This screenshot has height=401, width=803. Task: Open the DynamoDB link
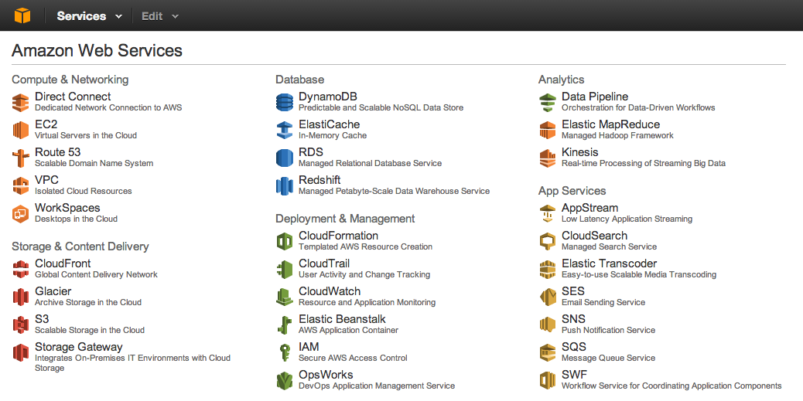tap(328, 96)
